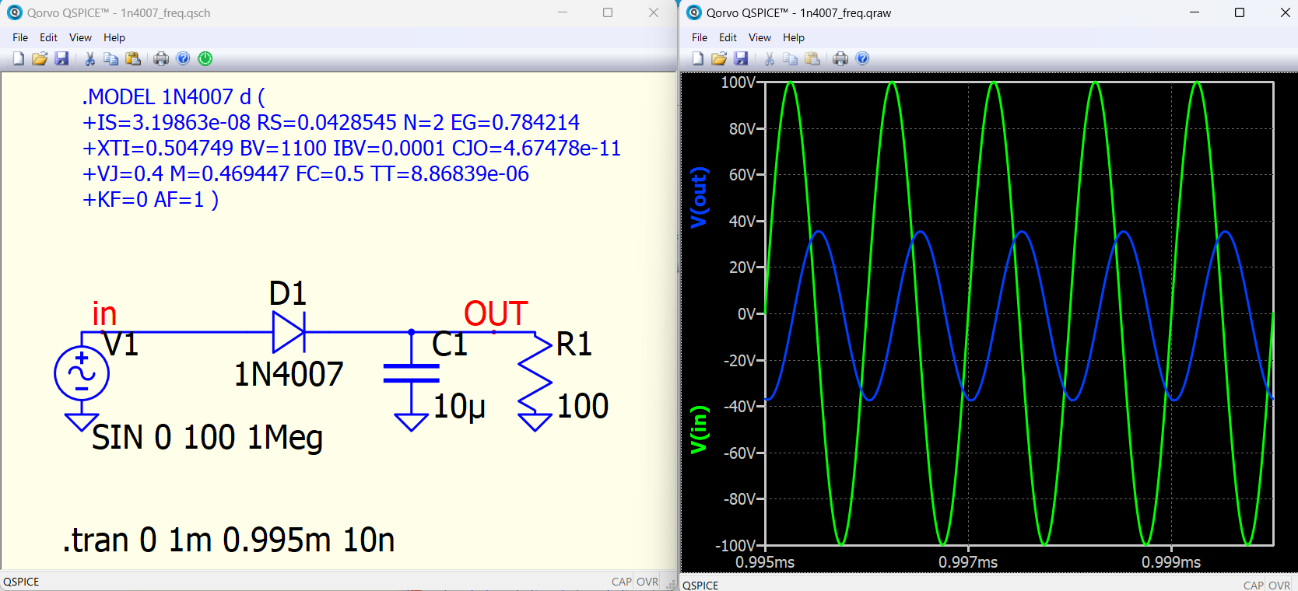1298x591 pixels.
Task: Select the V(in) trace label
Action: (700, 429)
